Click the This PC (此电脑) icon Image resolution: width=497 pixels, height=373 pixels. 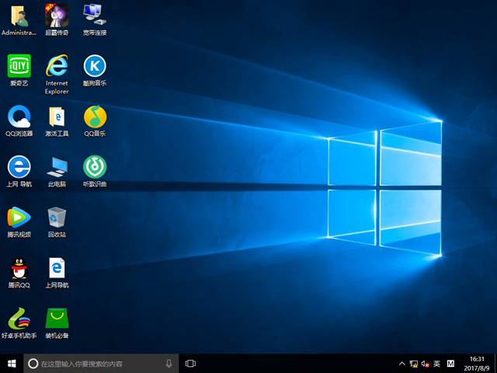57,166
